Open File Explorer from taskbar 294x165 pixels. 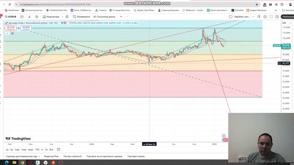(14, 163)
